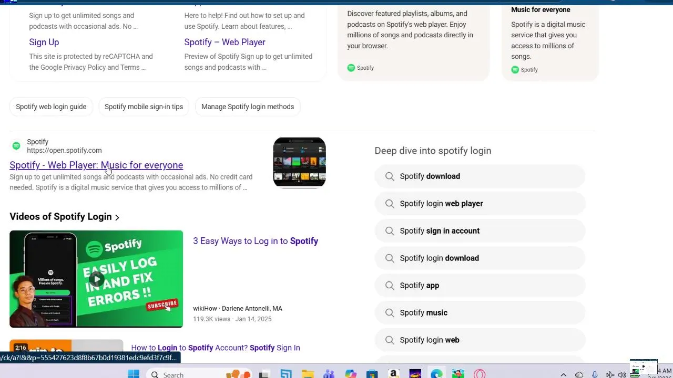Click 'wikiHow · Darlene Antonelli, MA' source text
The height and width of the screenshot is (378, 673).
(238, 309)
